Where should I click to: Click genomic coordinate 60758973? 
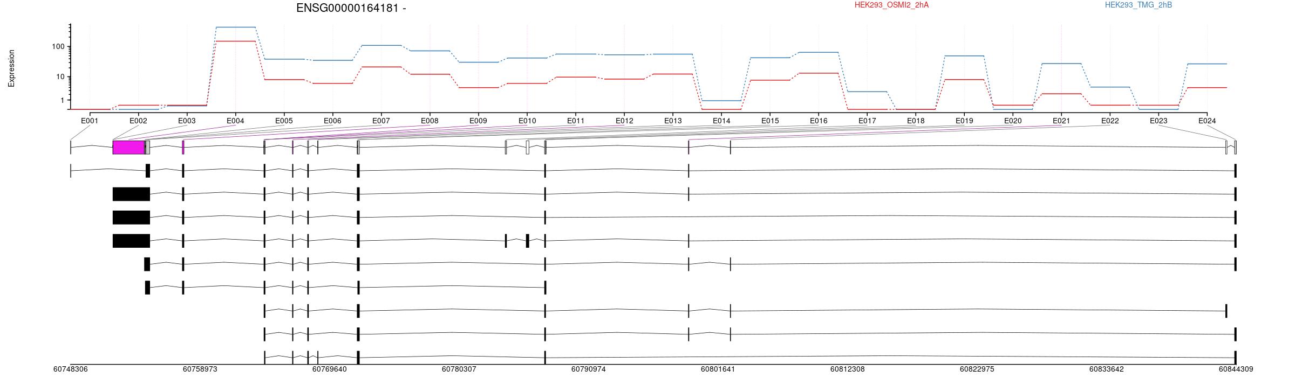200,369
